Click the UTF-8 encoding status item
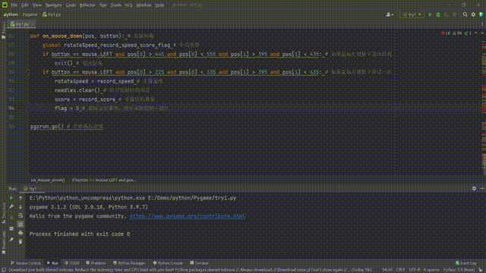This screenshot has width=486, height=273. (414, 270)
